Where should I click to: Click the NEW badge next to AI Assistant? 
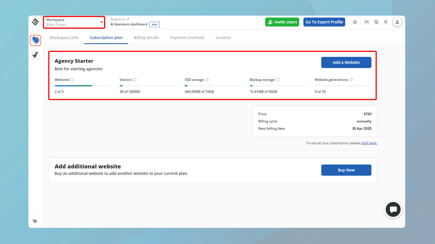(154, 24)
